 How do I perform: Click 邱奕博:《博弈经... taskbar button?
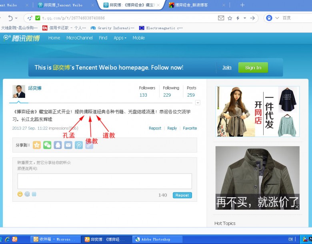pyautogui.click(x=107, y=239)
